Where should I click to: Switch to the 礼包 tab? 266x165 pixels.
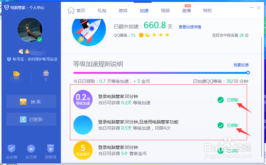[102, 11]
